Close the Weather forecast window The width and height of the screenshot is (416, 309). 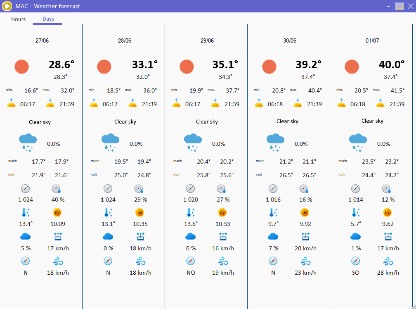(x=410, y=6)
